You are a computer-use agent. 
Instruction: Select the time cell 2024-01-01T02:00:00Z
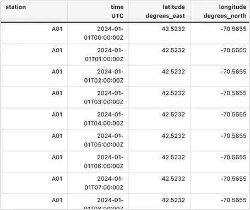click(x=104, y=76)
